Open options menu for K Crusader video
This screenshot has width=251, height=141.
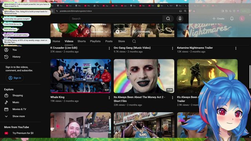(109, 48)
